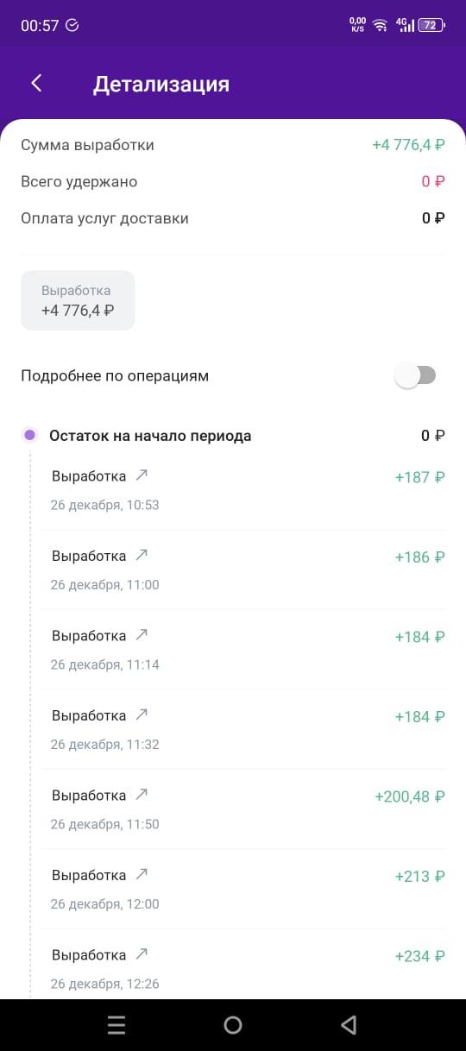Open recent apps with the navigation menu button
The width and height of the screenshot is (466, 1051).
coord(116,1024)
